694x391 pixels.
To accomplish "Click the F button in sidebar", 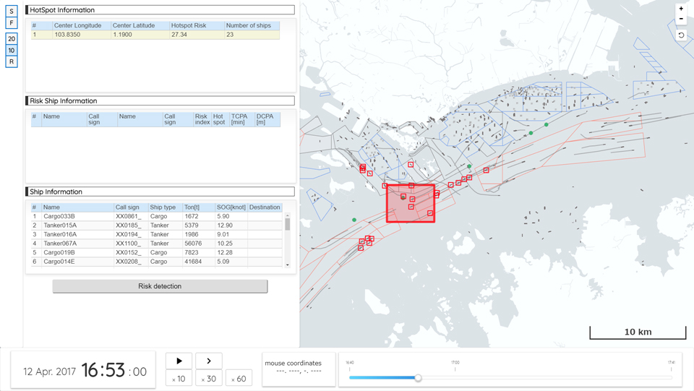I will pos(12,23).
